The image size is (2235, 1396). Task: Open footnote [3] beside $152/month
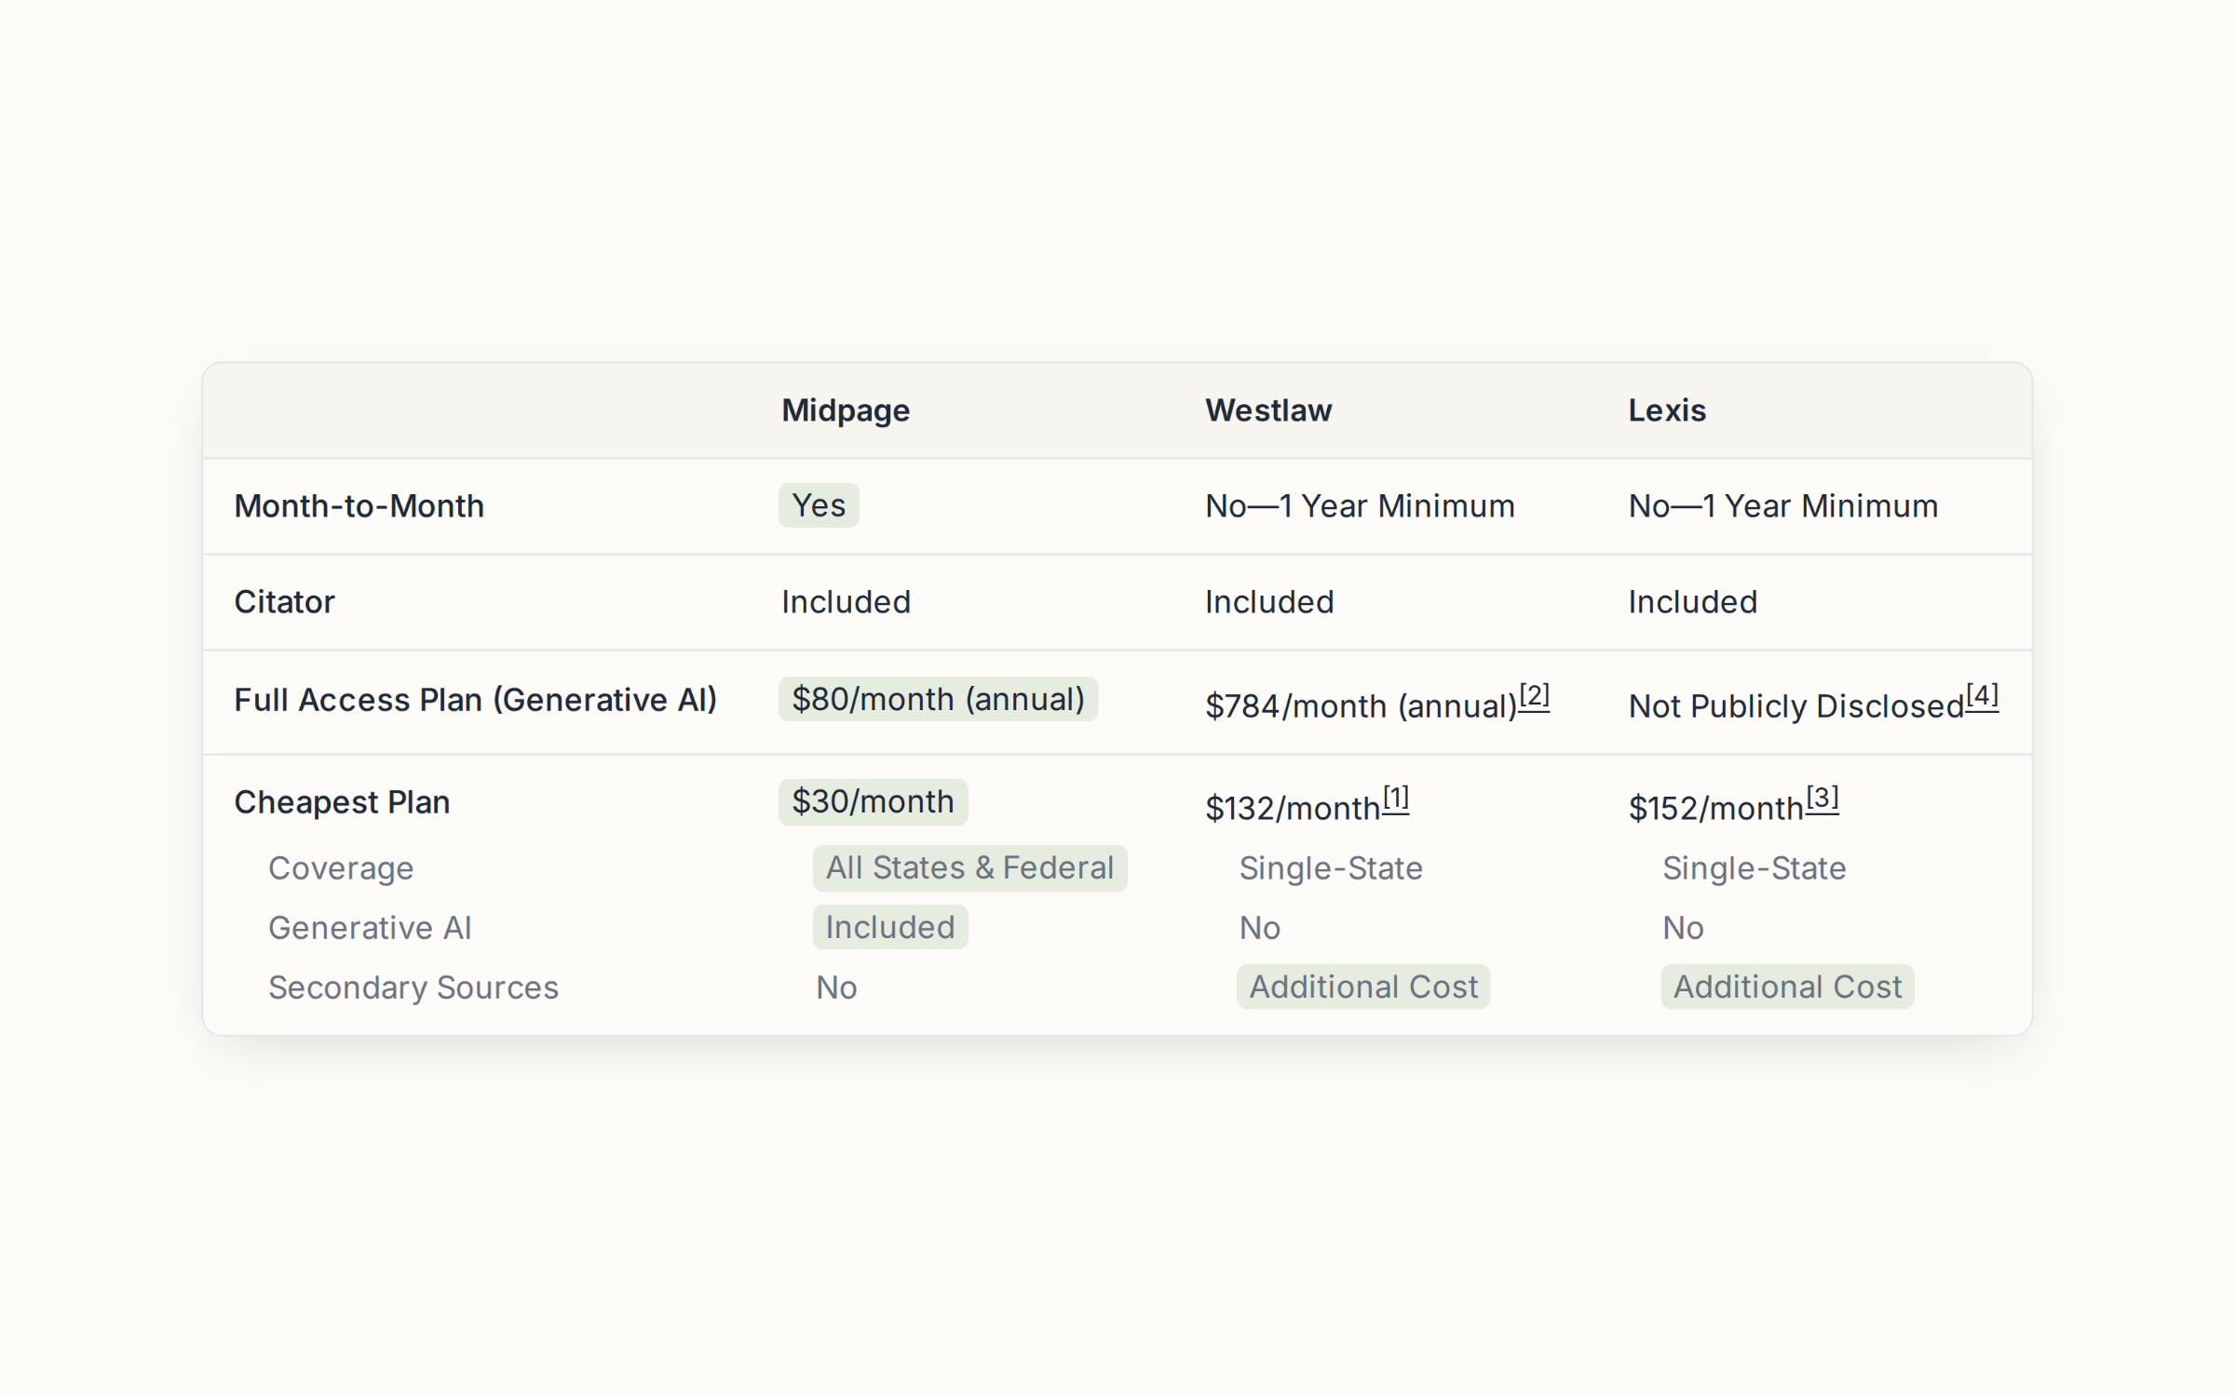click(1822, 799)
